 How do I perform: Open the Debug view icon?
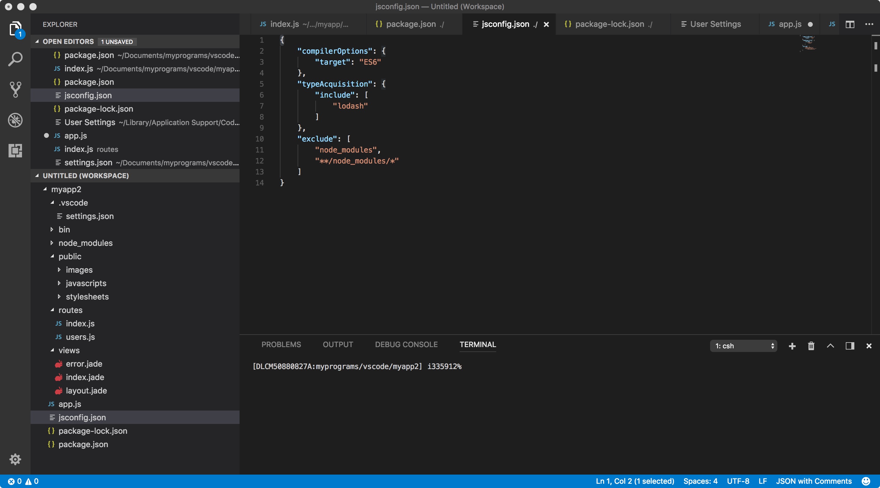coord(15,120)
